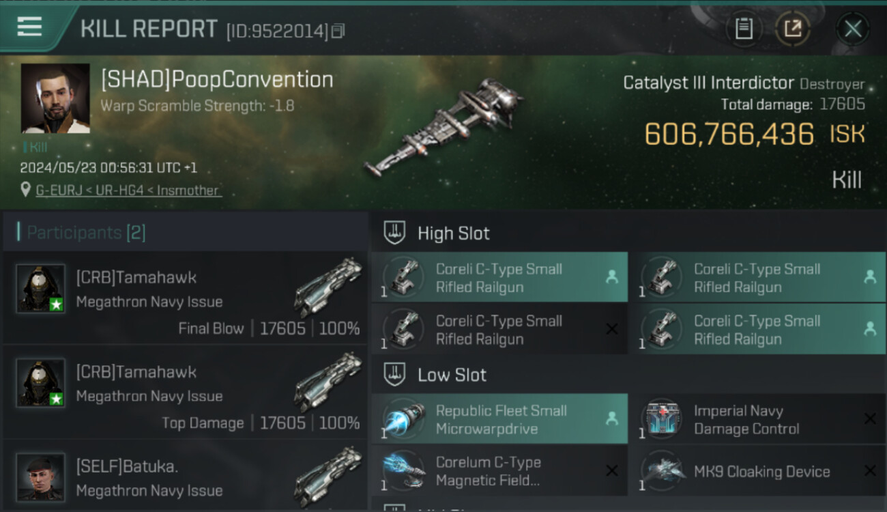Image resolution: width=887 pixels, height=512 pixels.
Task: Open the Participants [2] tab
Action: 82,233
